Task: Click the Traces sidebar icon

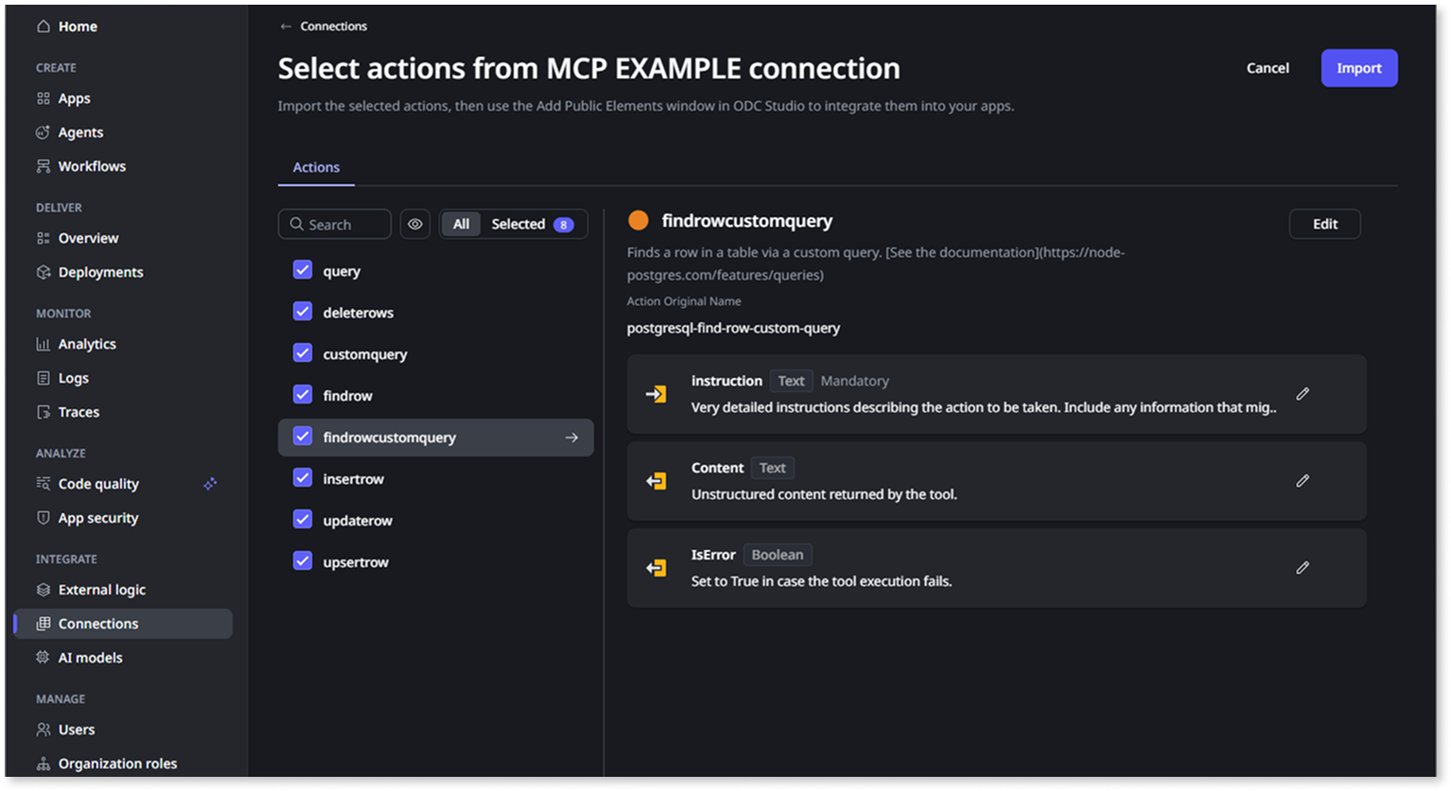Action: click(x=44, y=412)
